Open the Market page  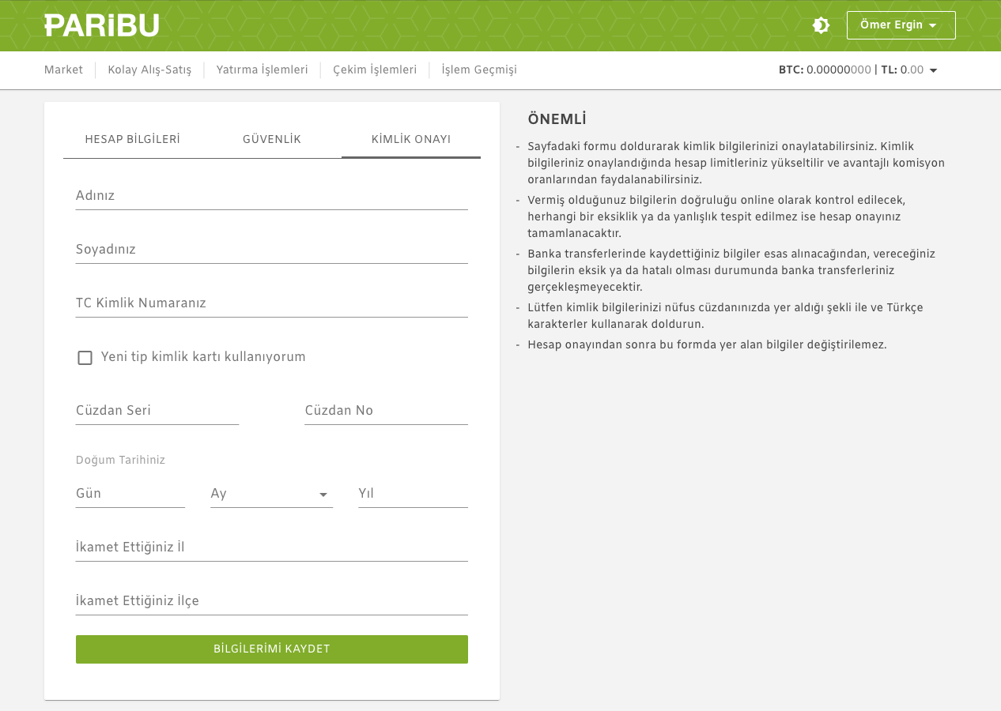(63, 70)
